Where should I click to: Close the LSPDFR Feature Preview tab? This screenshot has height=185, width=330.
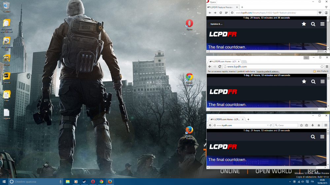(237, 7)
